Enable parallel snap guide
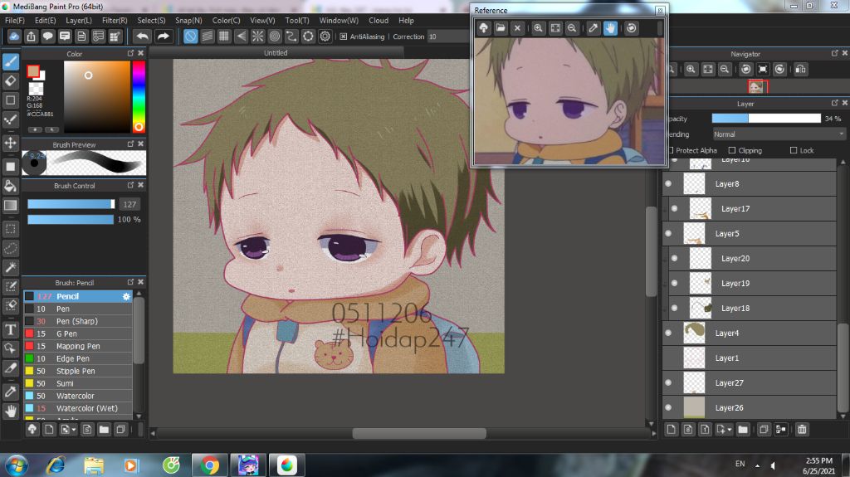Image resolution: width=850 pixels, height=477 pixels. tap(207, 37)
